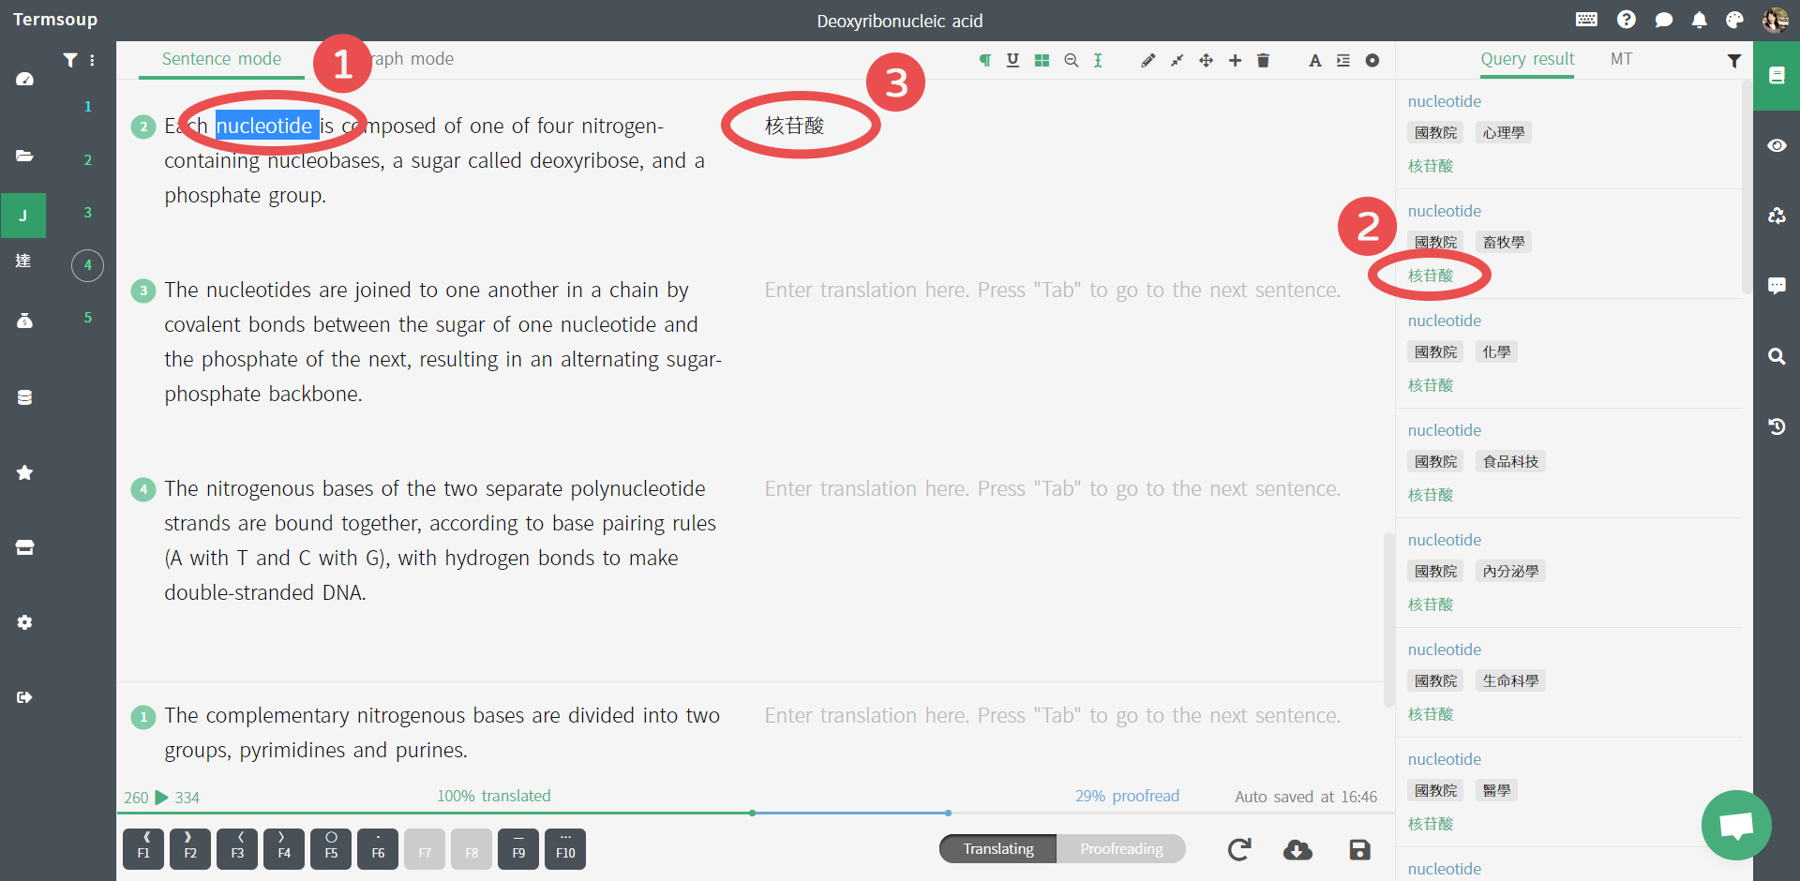Open notifications bell
Screen dimensions: 1800x881
1699,20
